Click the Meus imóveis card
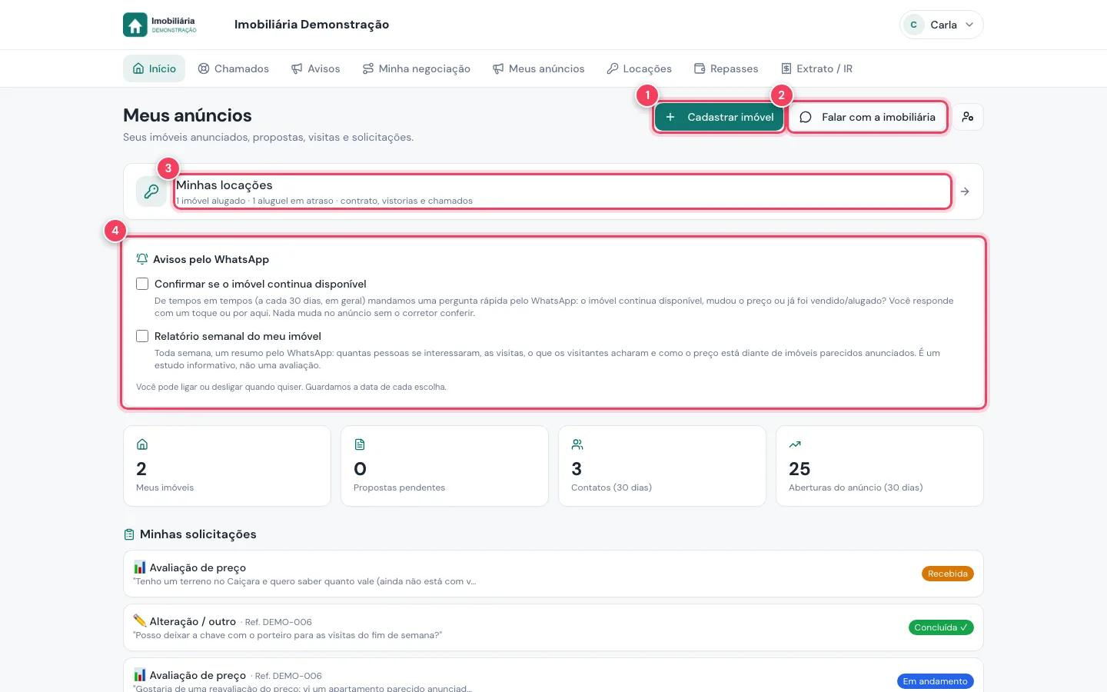The width and height of the screenshot is (1107, 692). (x=227, y=466)
